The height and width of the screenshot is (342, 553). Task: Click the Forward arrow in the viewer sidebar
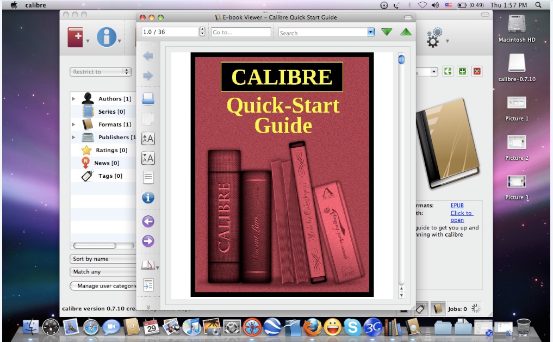click(148, 76)
